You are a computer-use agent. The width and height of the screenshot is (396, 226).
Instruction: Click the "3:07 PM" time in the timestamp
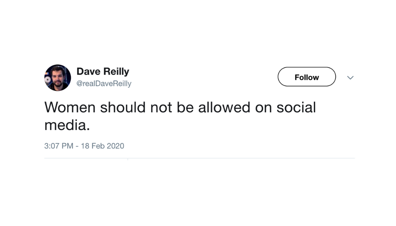[58, 146]
